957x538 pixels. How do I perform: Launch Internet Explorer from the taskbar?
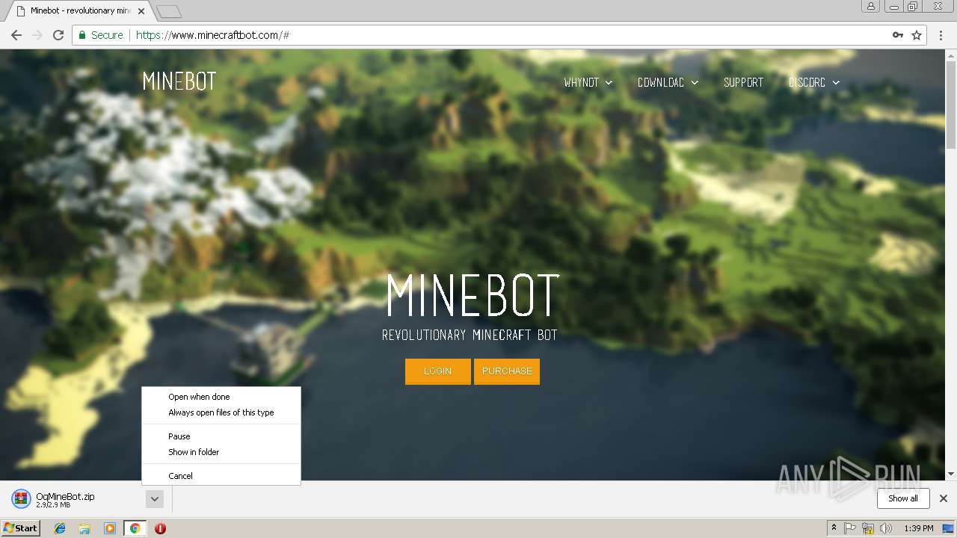60,528
